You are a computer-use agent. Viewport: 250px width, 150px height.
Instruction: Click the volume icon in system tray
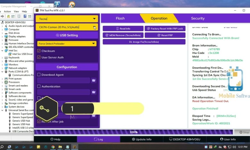pyautogui.click(x=234, y=147)
